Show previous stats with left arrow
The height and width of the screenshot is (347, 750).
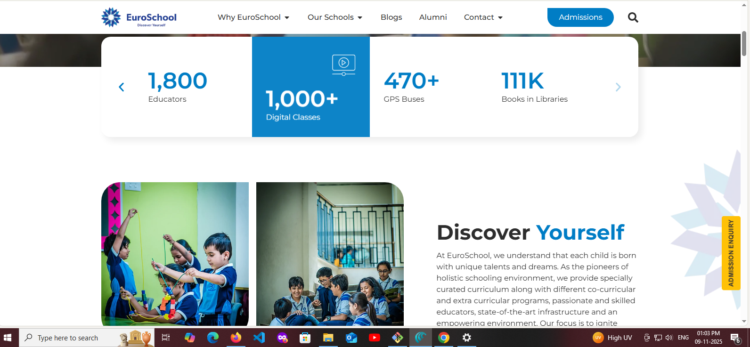(122, 87)
